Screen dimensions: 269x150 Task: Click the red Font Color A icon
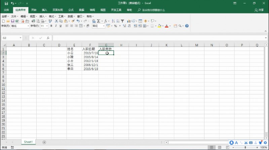point(166,26)
